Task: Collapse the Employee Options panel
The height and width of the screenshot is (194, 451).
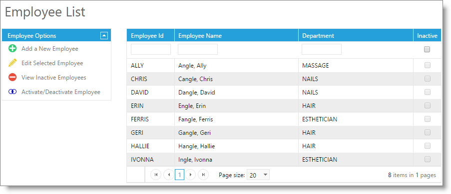Action: pos(104,35)
